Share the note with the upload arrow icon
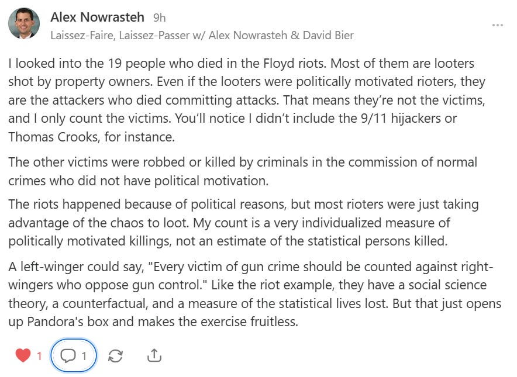 point(154,355)
